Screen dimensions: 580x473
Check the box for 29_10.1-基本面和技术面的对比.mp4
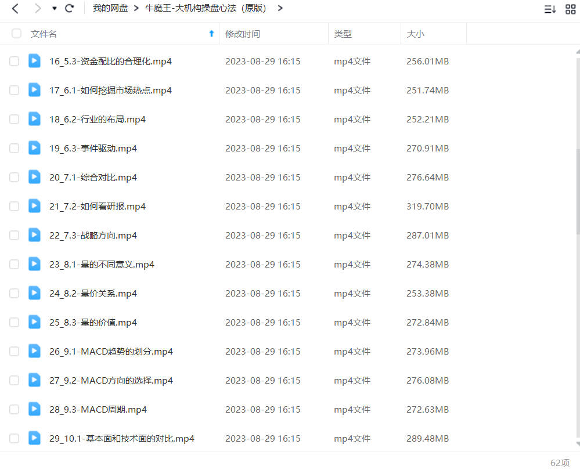(x=14, y=439)
